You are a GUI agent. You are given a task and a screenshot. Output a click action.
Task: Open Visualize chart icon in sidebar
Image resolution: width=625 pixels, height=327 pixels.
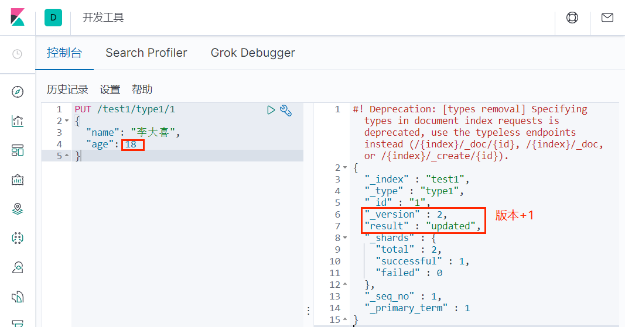tap(18, 121)
